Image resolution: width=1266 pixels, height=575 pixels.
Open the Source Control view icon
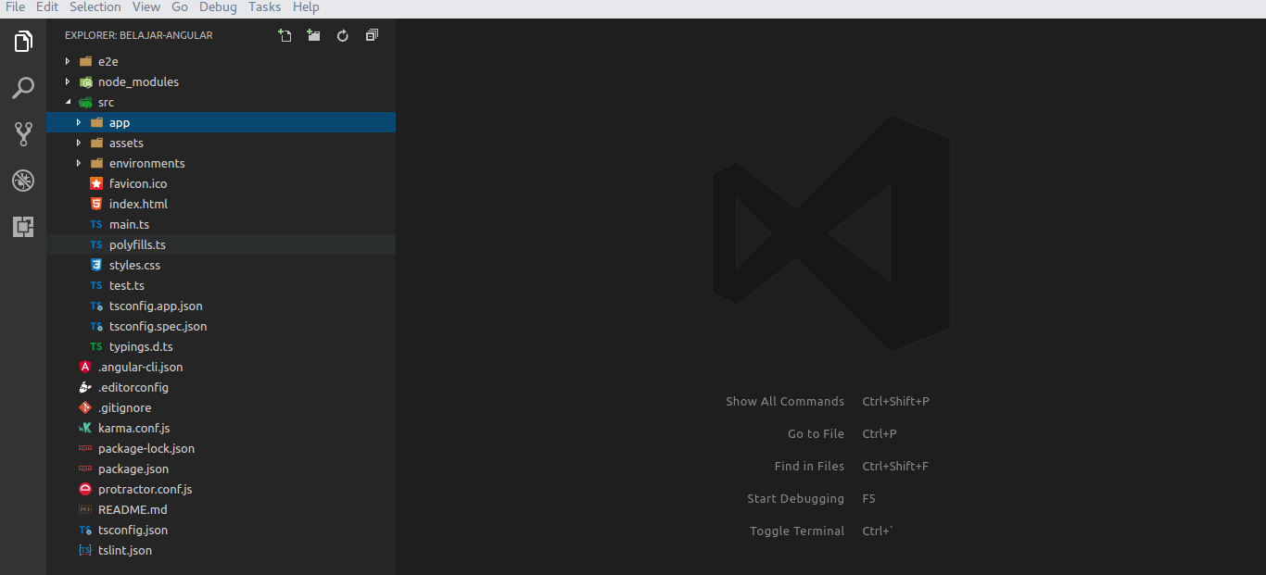[23, 134]
